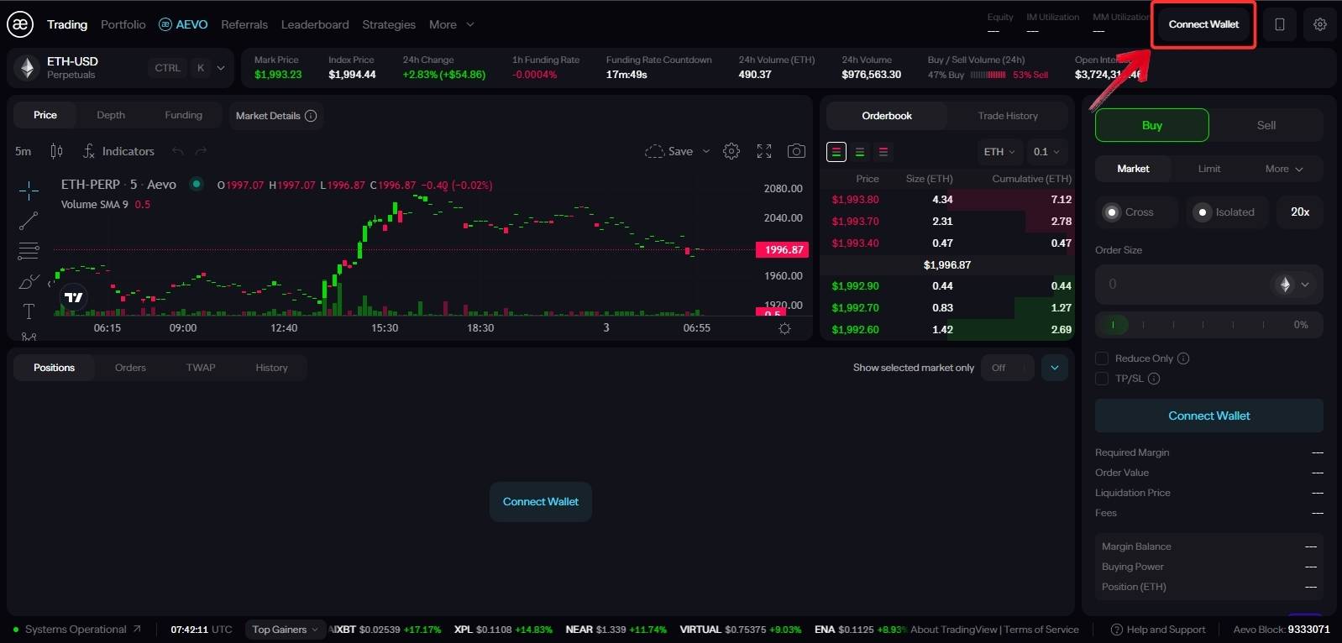Open chart time axis settings gear
The image size is (1342, 643).
click(x=784, y=328)
